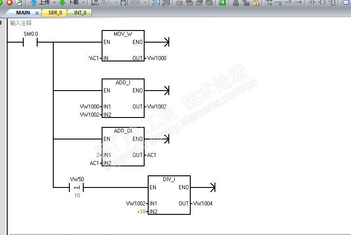351x235 pixels.
Task: Click the yellow Unforce All lock icon
Action: pos(256,3)
